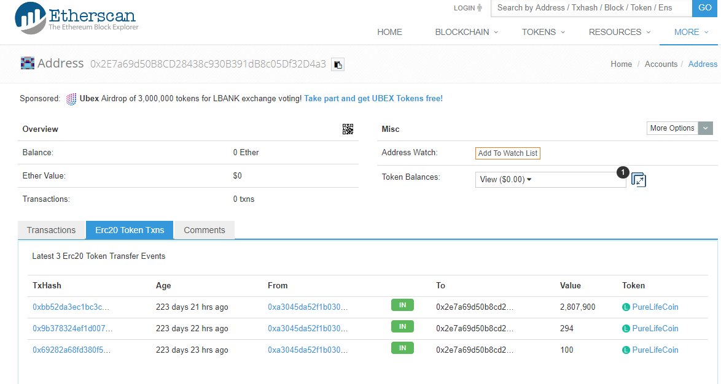Open Token Balances View ($0.00) dropdown

coord(550,180)
